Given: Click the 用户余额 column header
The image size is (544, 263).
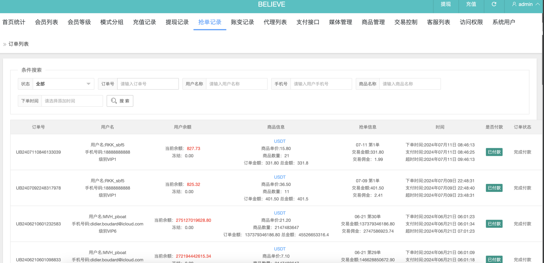Looking at the screenshot, I should pos(183,127).
